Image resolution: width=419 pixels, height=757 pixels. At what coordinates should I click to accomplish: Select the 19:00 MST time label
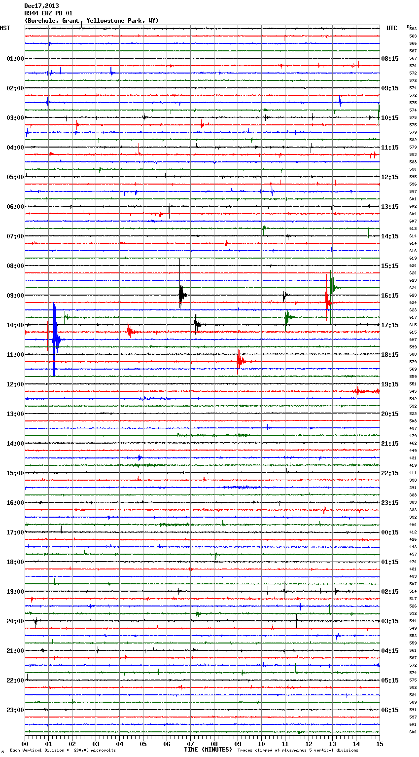(x=15, y=592)
